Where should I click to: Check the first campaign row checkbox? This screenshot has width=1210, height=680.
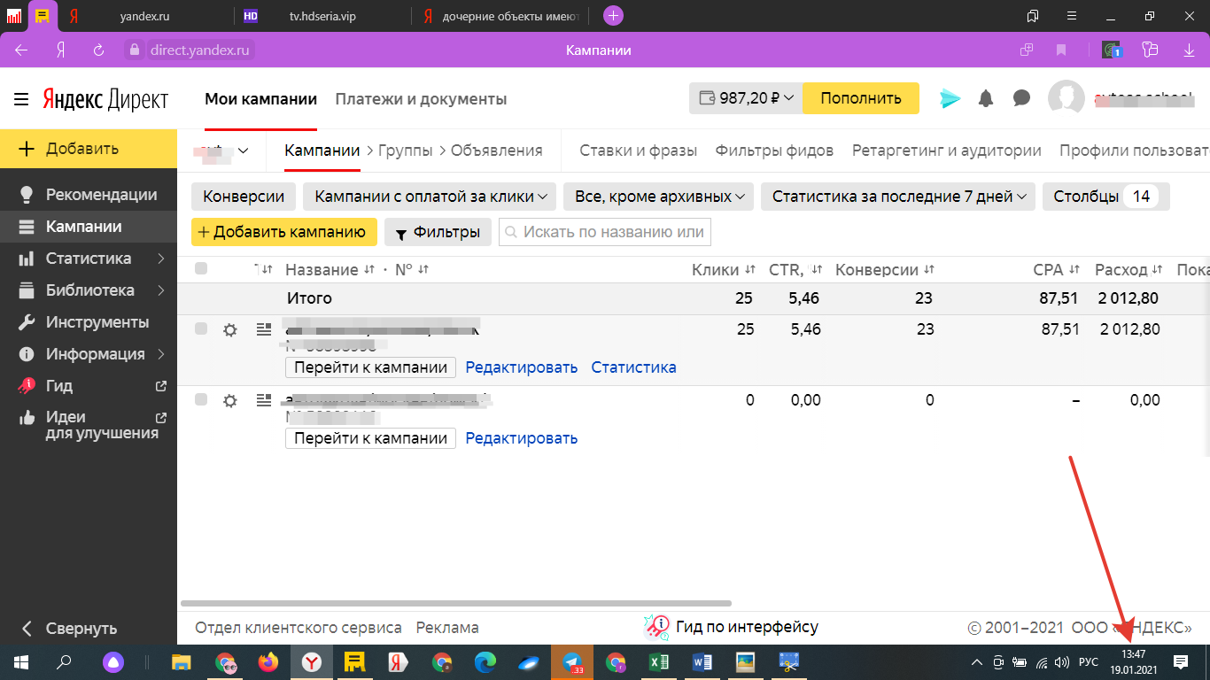click(x=201, y=328)
